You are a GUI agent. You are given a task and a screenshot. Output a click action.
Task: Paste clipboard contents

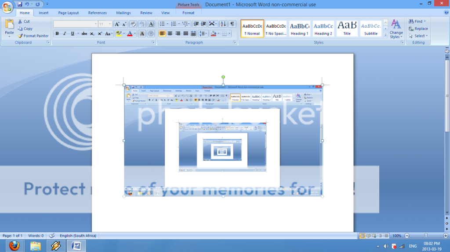coord(9,28)
